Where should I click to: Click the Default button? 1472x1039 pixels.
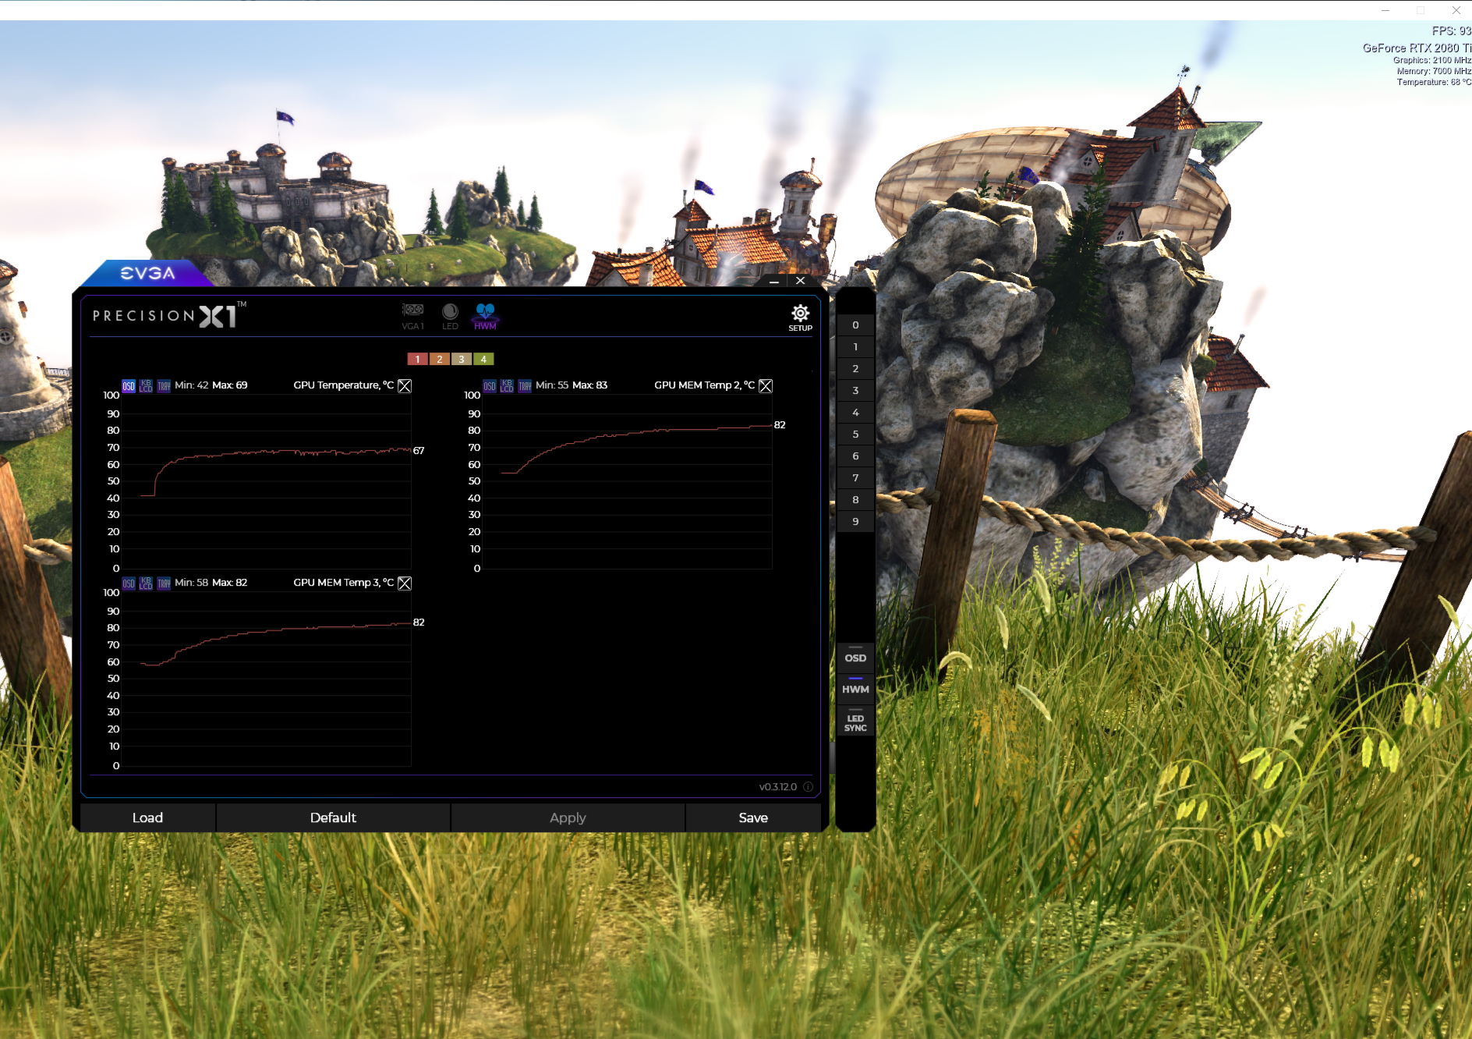pos(333,817)
